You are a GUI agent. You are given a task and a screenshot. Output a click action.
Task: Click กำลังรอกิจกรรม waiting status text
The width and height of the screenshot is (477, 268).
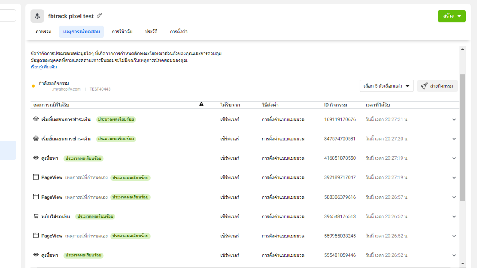click(54, 83)
